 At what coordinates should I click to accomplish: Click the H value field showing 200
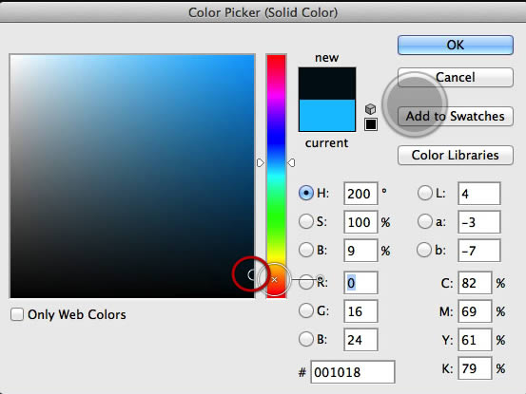point(360,194)
